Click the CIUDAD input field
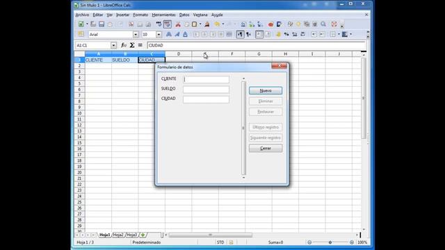Viewport: 445px width, 250px height. 206,99
